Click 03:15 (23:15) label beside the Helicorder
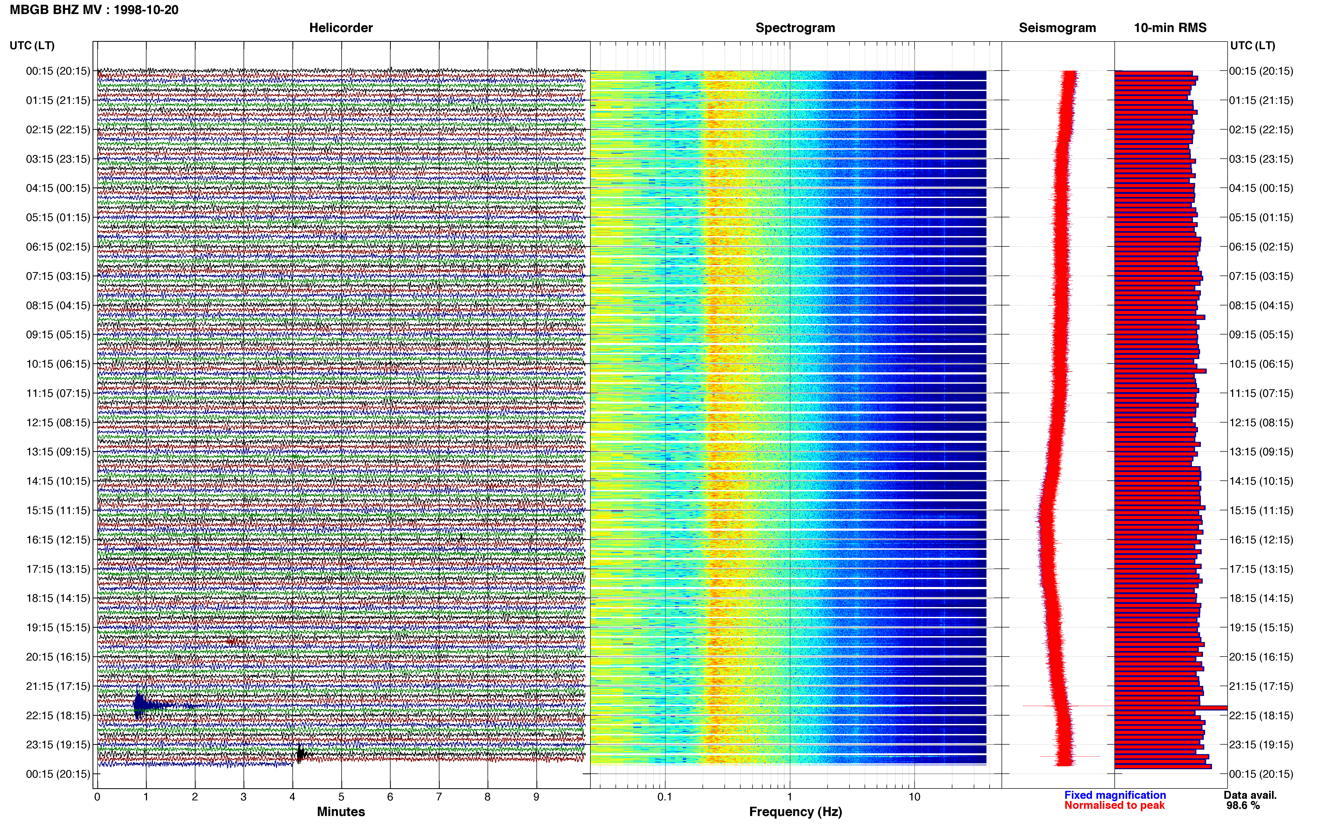The height and width of the screenshot is (830, 1327). (x=58, y=159)
